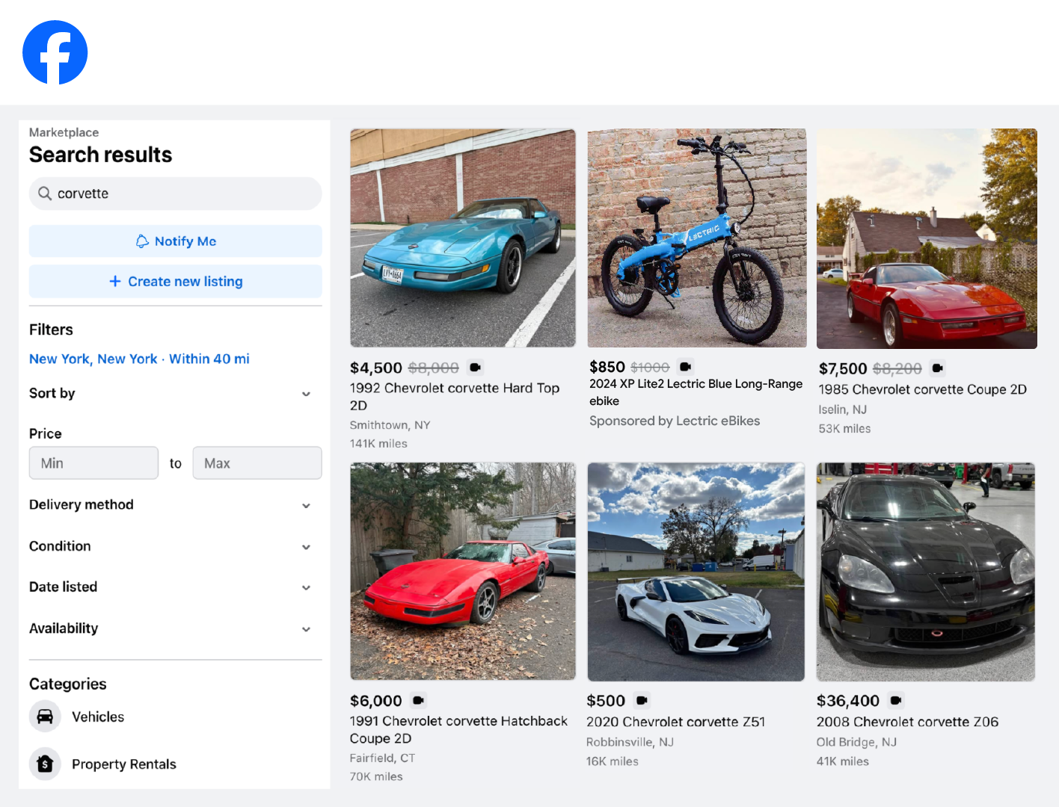Click the Max price field
The image size is (1059, 807).
coord(257,463)
